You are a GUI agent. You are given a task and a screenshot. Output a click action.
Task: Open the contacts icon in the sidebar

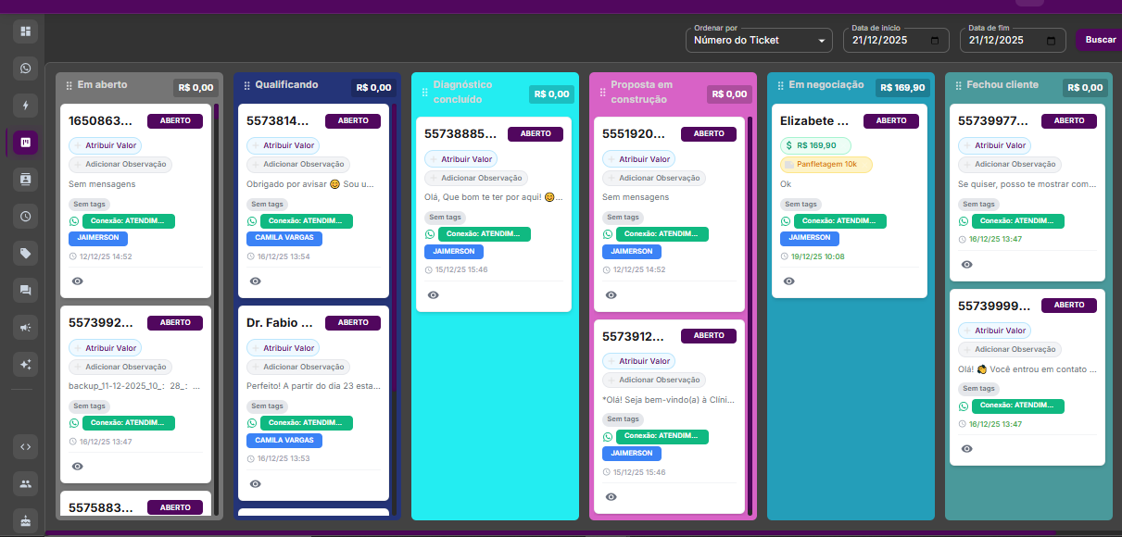(x=26, y=179)
